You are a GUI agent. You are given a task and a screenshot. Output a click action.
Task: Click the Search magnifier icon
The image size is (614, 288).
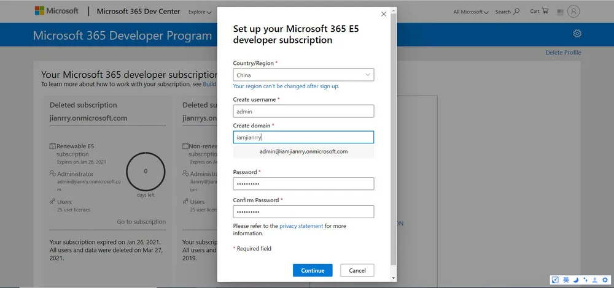tap(507, 11)
